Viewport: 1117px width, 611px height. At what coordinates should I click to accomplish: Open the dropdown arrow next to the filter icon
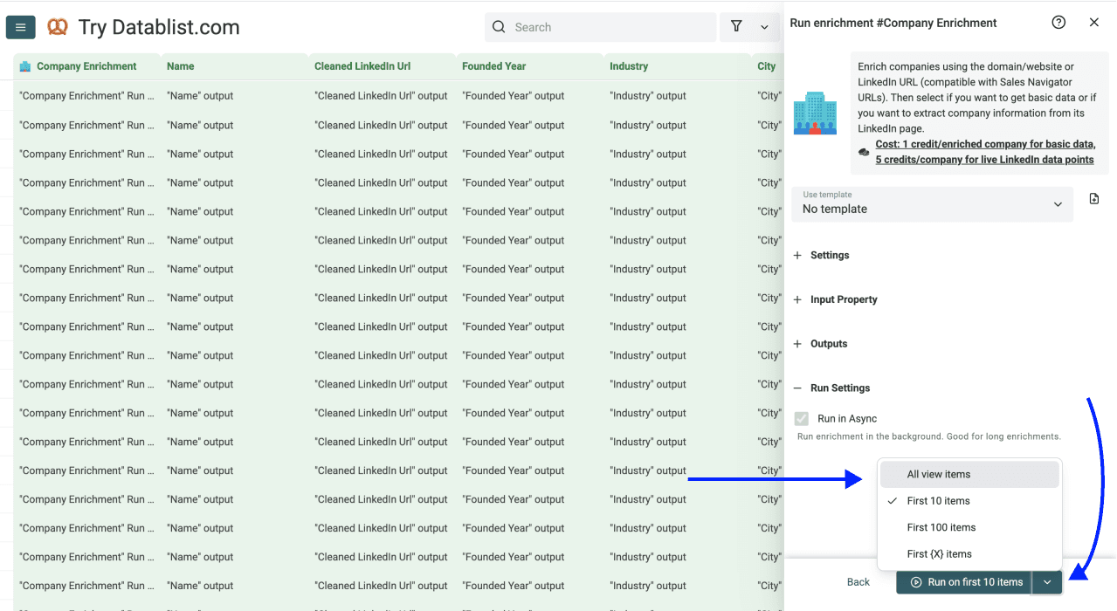[x=763, y=27]
